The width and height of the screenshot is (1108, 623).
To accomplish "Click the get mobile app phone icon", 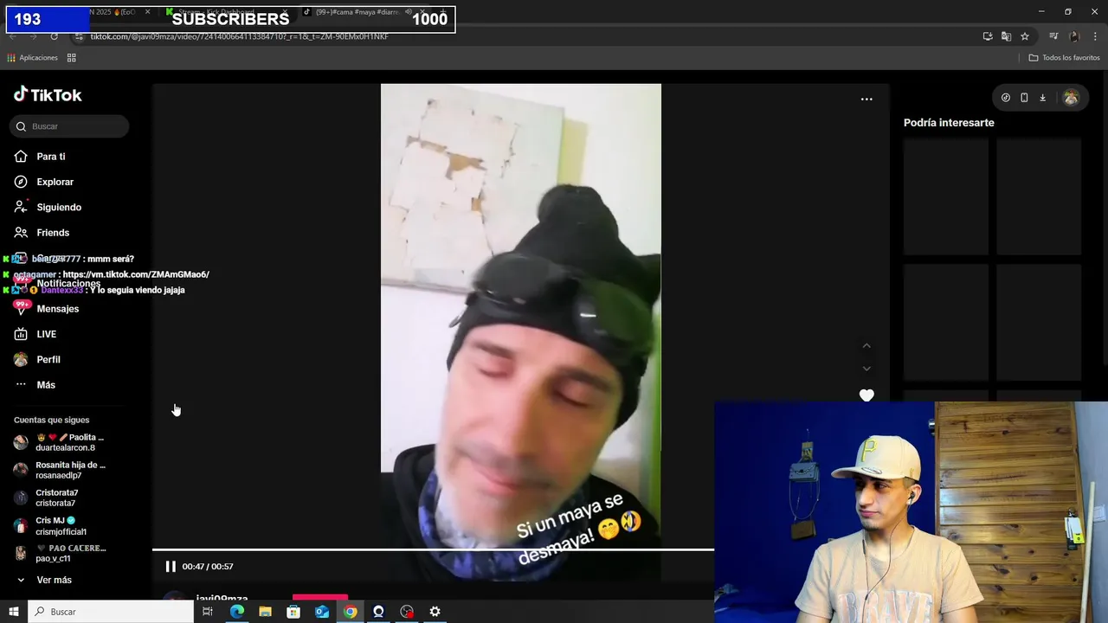I will pos(1024,98).
